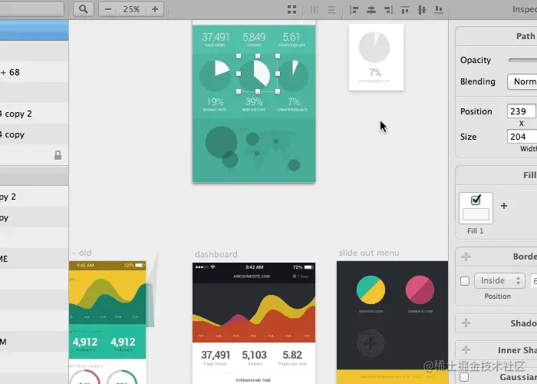This screenshot has width=537, height=384.
Task: Click the Inspector toolbar label
Action: 524,9
